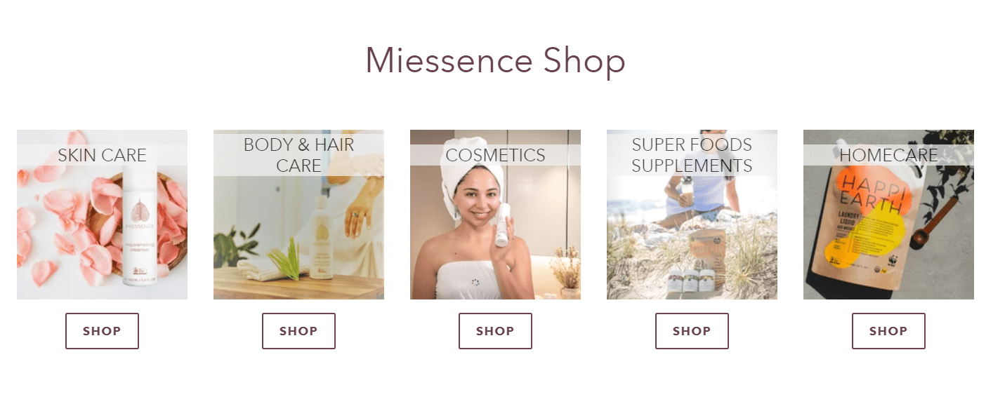This screenshot has width=986, height=411.
Task: Select the BODY & HAIR CARE label banner
Action: tap(298, 155)
